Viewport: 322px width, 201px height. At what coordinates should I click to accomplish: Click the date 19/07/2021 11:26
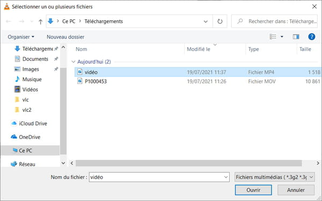click(207, 81)
